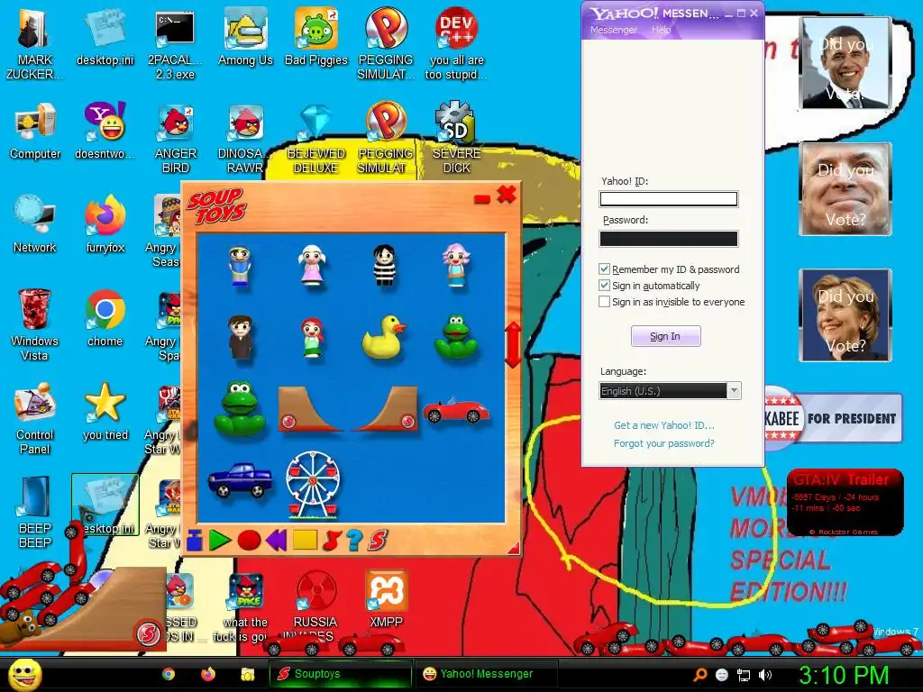Click the smiley face Start button
Screen dimensions: 923x692
[x=24, y=674]
